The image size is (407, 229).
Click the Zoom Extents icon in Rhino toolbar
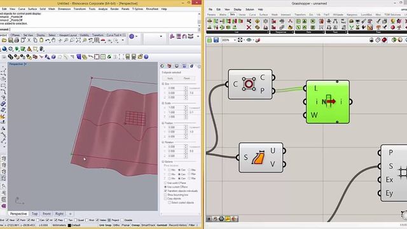click(78, 40)
